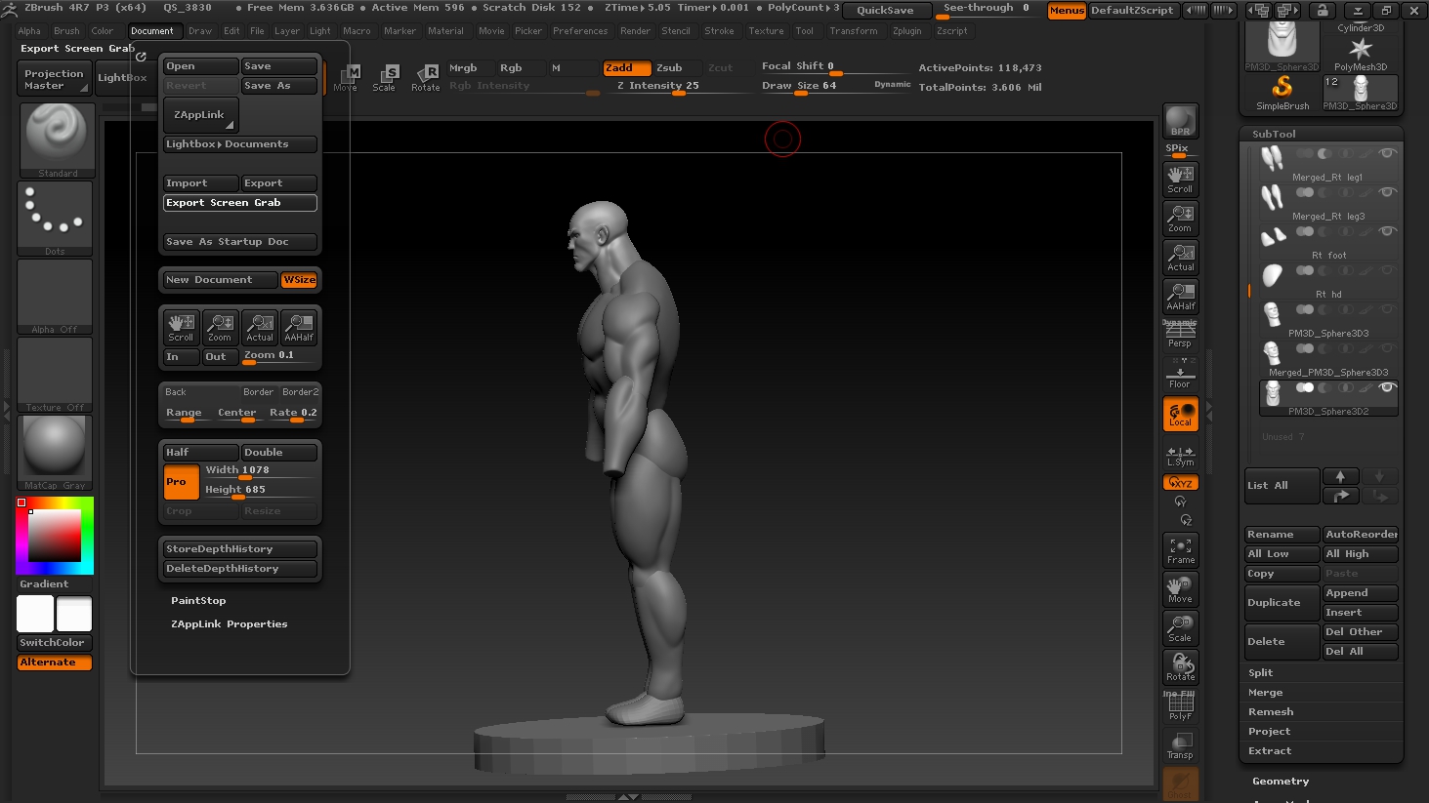The height and width of the screenshot is (803, 1429).
Task: Open the Render menu
Action: coord(635,30)
